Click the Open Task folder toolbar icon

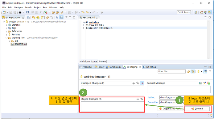coord(57,12)
